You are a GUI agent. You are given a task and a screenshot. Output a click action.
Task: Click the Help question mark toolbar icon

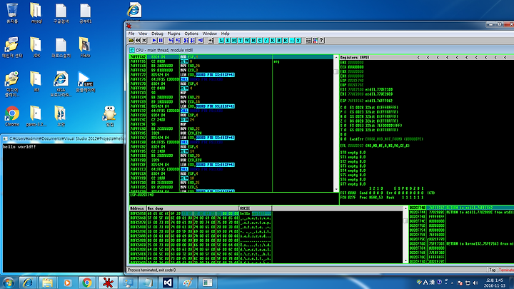point(321,40)
